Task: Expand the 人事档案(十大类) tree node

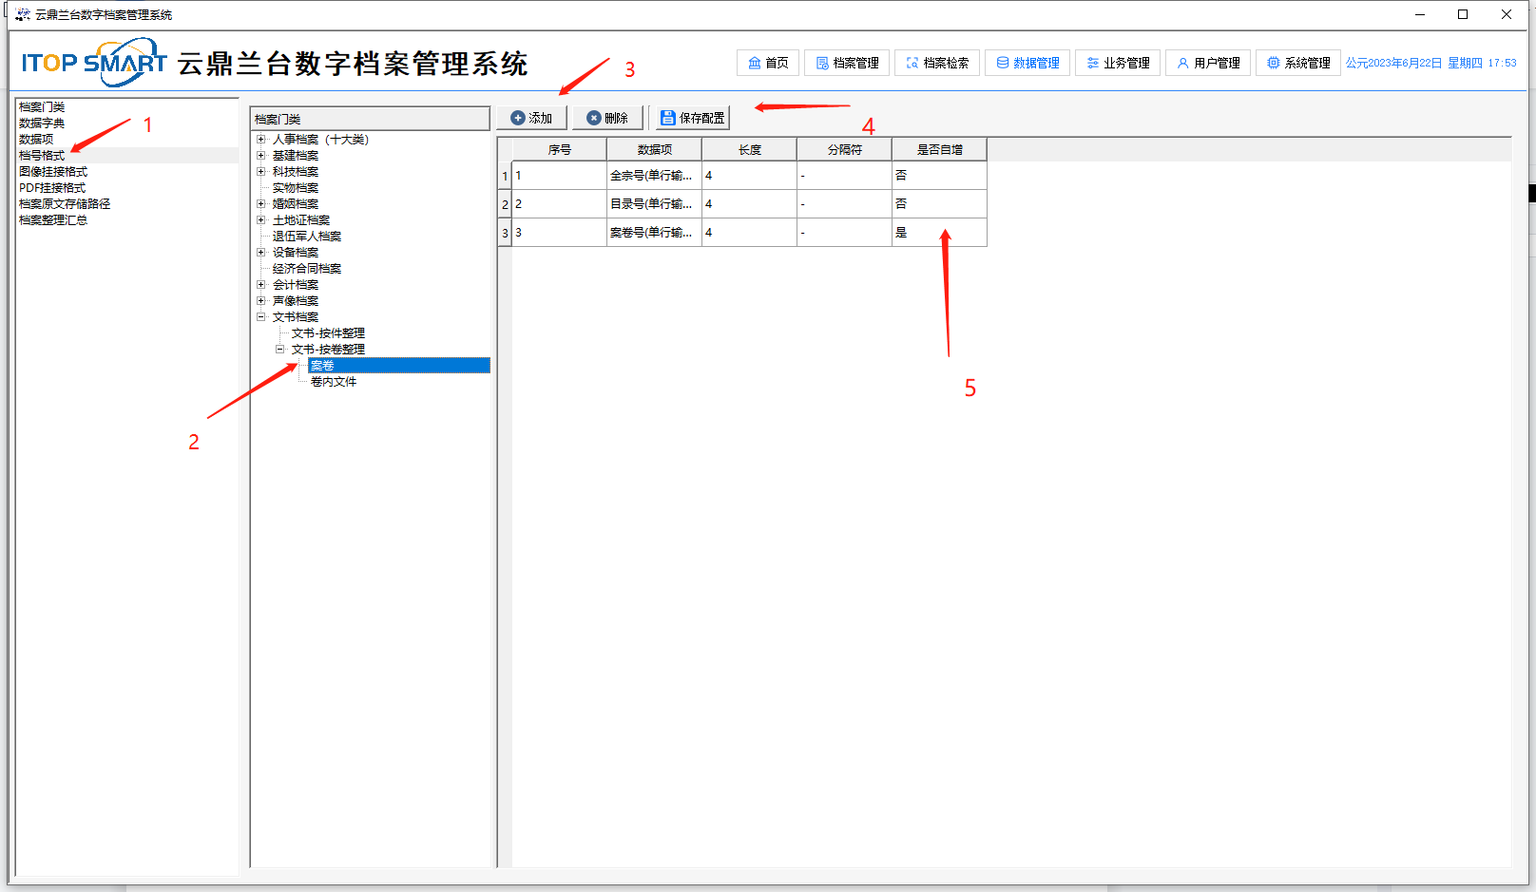Action: click(260, 140)
